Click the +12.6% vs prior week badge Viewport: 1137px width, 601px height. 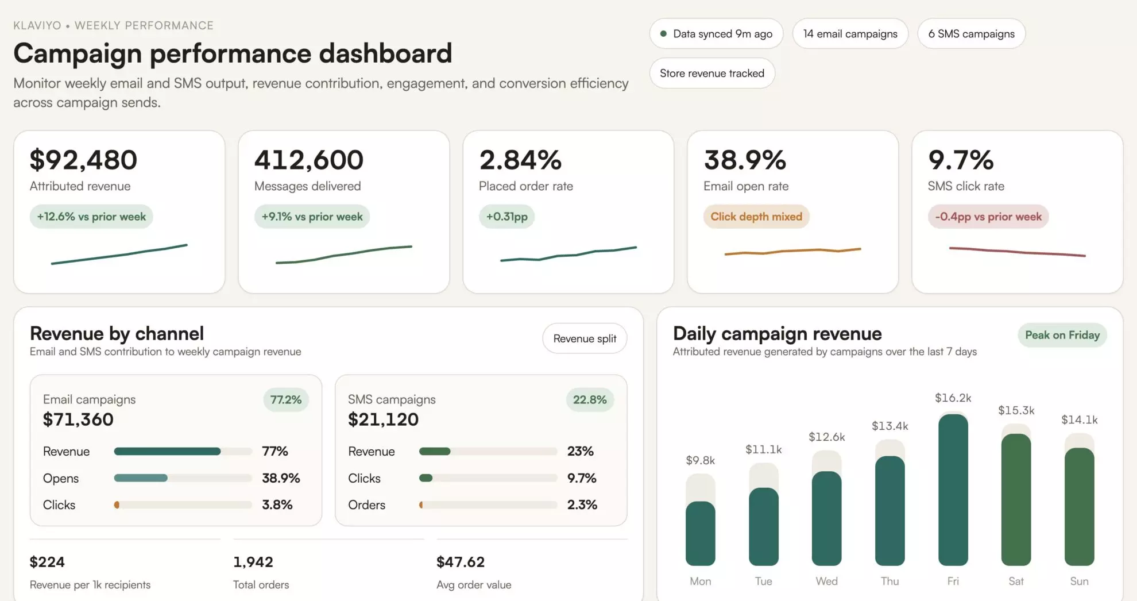coord(91,217)
